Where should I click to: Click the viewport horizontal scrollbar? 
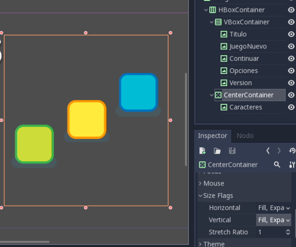[x=25, y=242]
